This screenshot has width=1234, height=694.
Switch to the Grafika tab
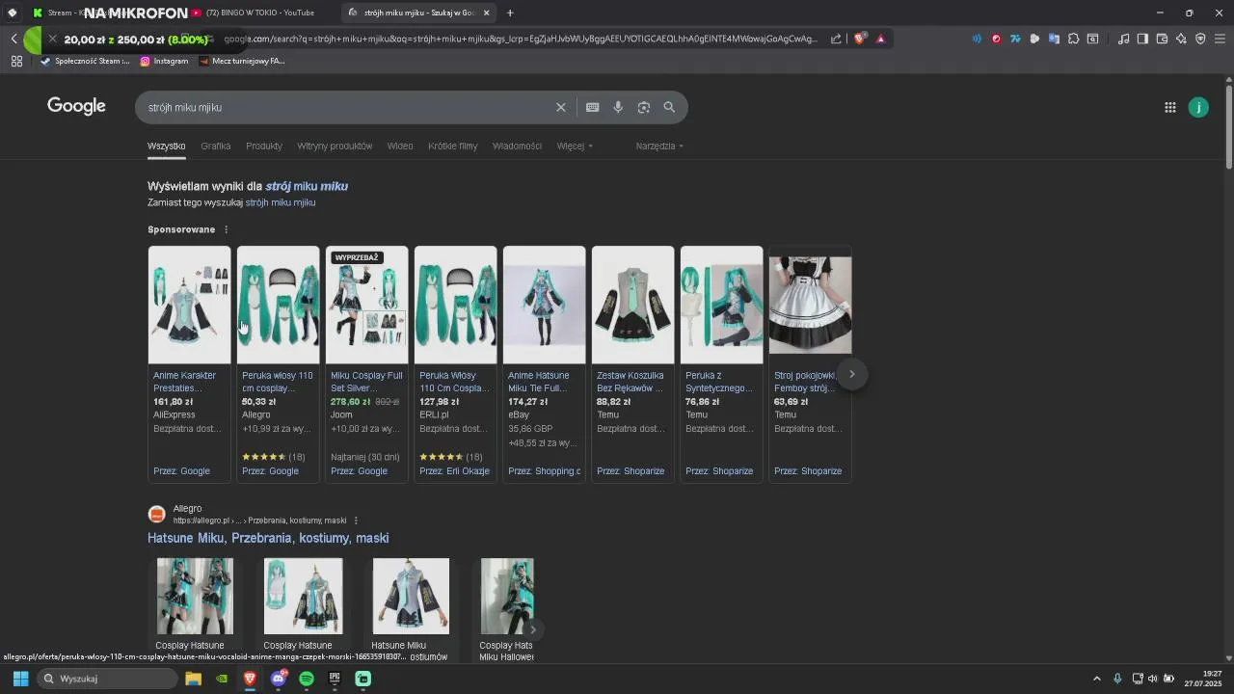tap(216, 147)
